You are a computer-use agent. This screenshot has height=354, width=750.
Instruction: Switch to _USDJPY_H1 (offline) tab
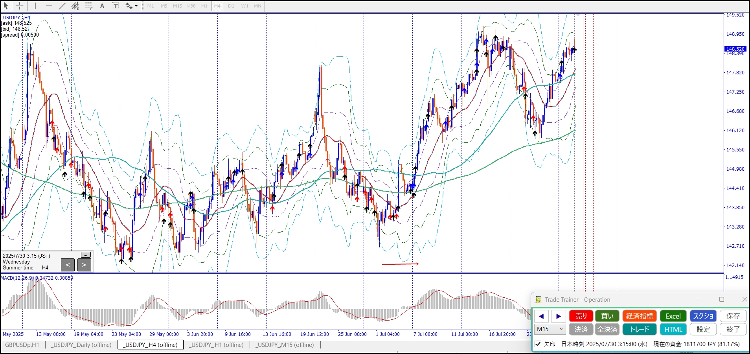[x=217, y=345]
